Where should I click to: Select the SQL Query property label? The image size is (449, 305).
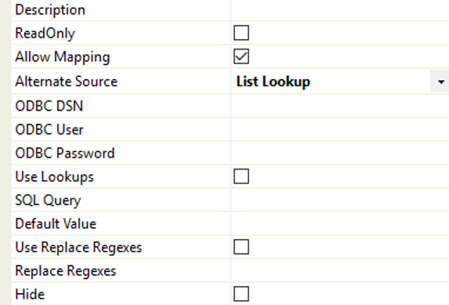point(48,200)
